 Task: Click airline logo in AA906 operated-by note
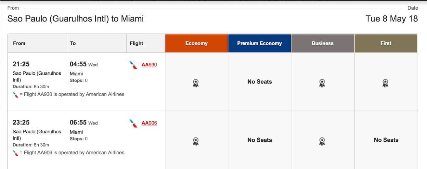click(x=16, y=153)
